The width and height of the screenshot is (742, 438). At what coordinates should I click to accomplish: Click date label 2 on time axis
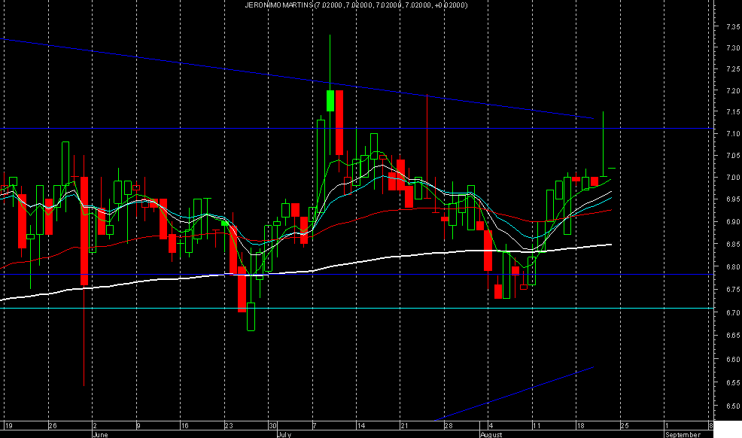click(x=95, y=426)
